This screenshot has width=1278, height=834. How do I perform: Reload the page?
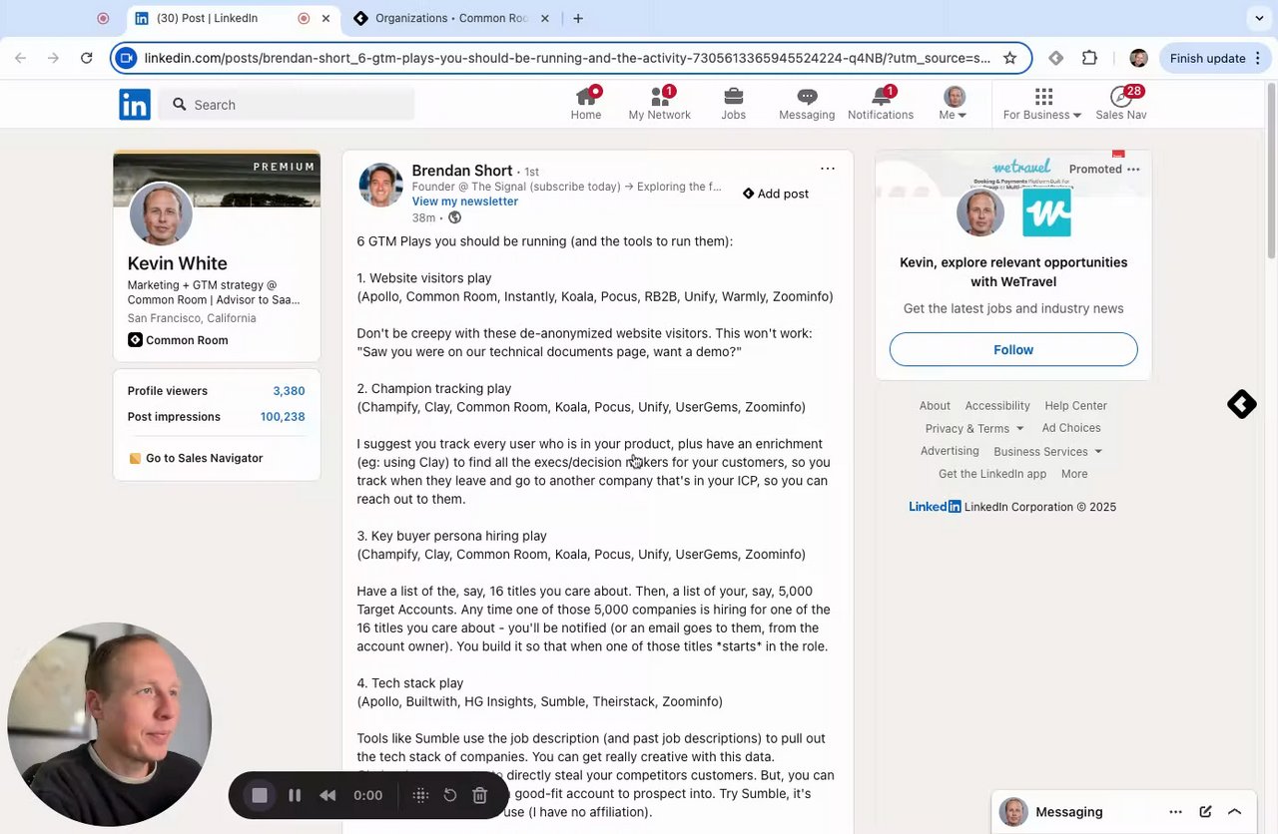(x=87, y=58)
